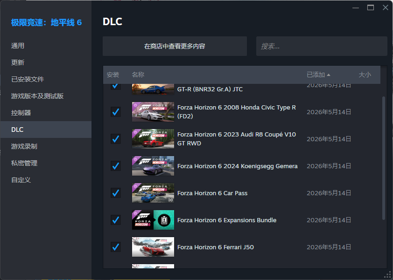Image resolution: width=393 pixels, height=280 pixels.
Task: Maximize the properties window
Action: coord(371,7)
